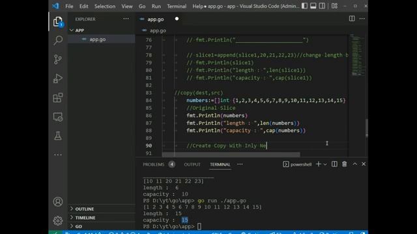Image resolution: width=417 pixels, height=234 pixels.
Task: Click the problems count badge 4
Action: click(x=172, y=164)
